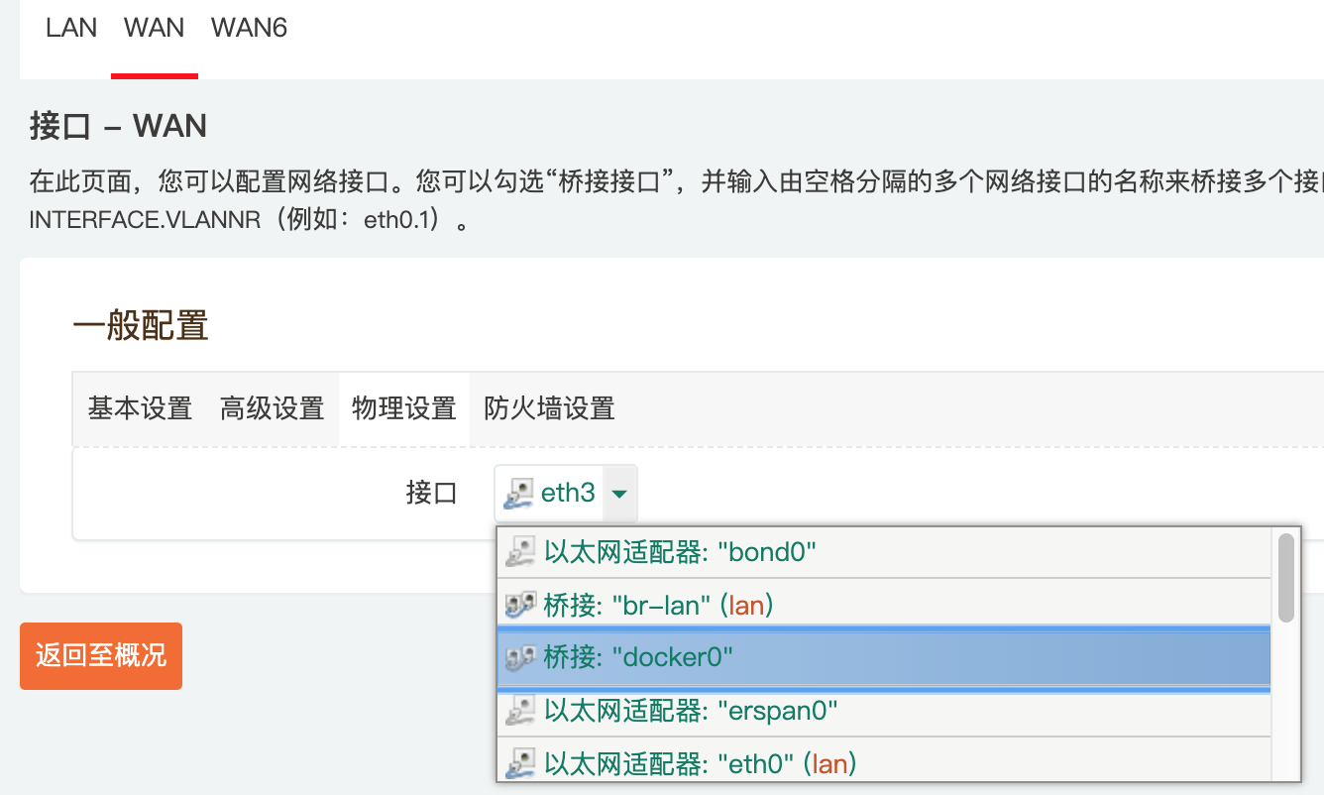The width and height of the screenshot is (1324, 795).
Task: Click the br-lan bridge icon
Action: click(x=520, y=605)
